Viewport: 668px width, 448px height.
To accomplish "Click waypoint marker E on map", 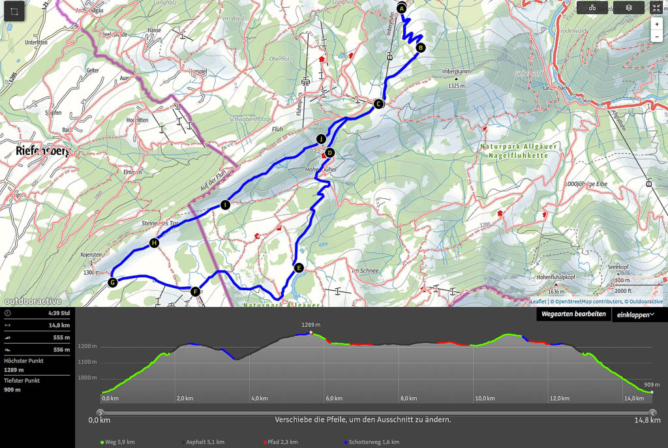I will [x=299, y=267].
